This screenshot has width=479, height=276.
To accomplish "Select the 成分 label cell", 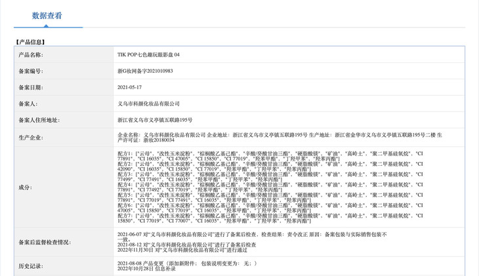I will point(25,187).
